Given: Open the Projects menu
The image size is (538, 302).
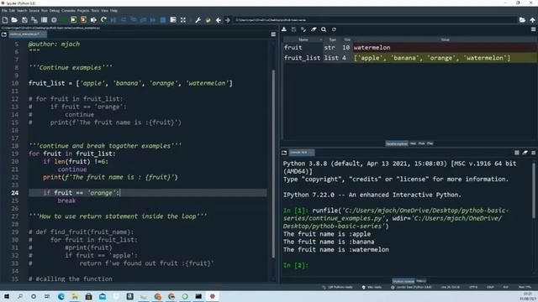Looking at the screenshot, I should pyautogui.click(x=83, y=11).
